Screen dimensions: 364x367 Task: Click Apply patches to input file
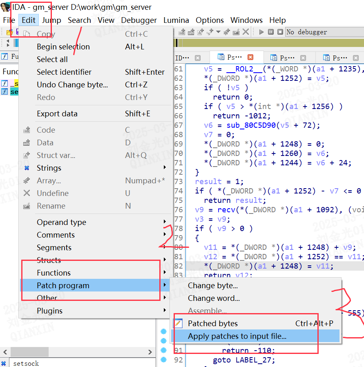point(255,336)
